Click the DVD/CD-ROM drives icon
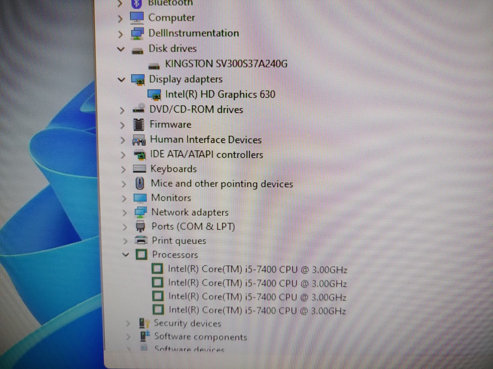Screen dimensions: 493x369 (x=138, y=109)
